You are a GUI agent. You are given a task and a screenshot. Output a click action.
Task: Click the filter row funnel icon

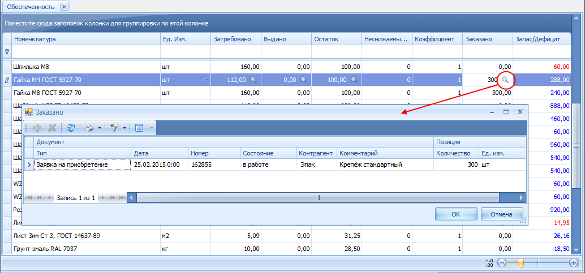(x=6, y=51)
